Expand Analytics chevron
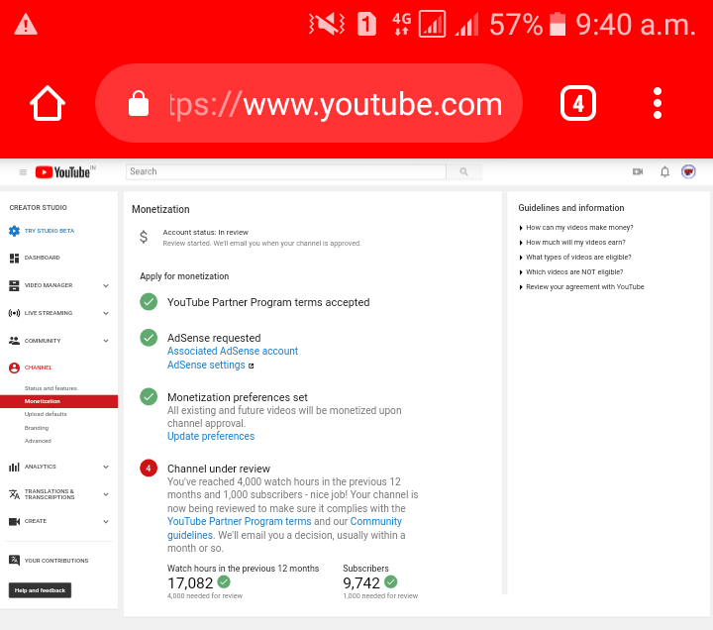The width and height of the screenshot is (713, 630). click(x=106, y=467)
